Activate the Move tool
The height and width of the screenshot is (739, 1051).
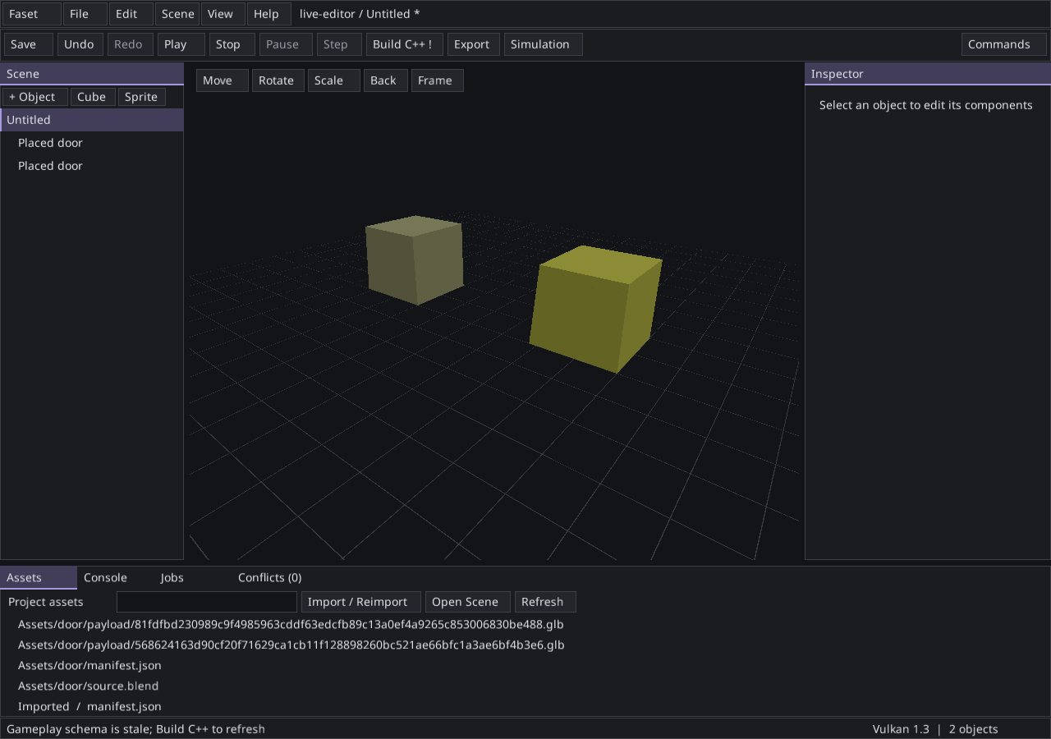(x=223, y=80)
